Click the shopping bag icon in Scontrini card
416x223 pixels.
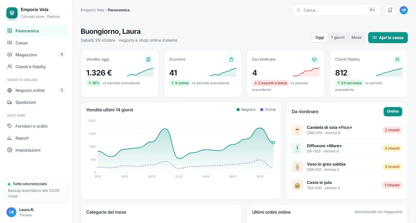(x=231, y=59)
